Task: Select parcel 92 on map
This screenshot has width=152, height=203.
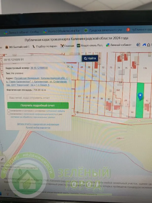Action: 147,100
